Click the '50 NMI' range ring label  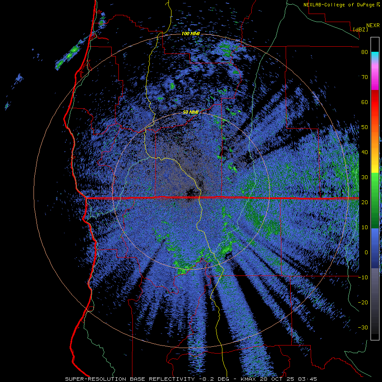click(191, 112)
